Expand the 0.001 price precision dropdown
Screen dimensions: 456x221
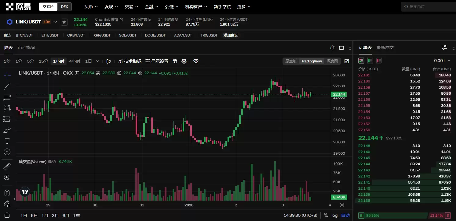click(x=442, y=61)
